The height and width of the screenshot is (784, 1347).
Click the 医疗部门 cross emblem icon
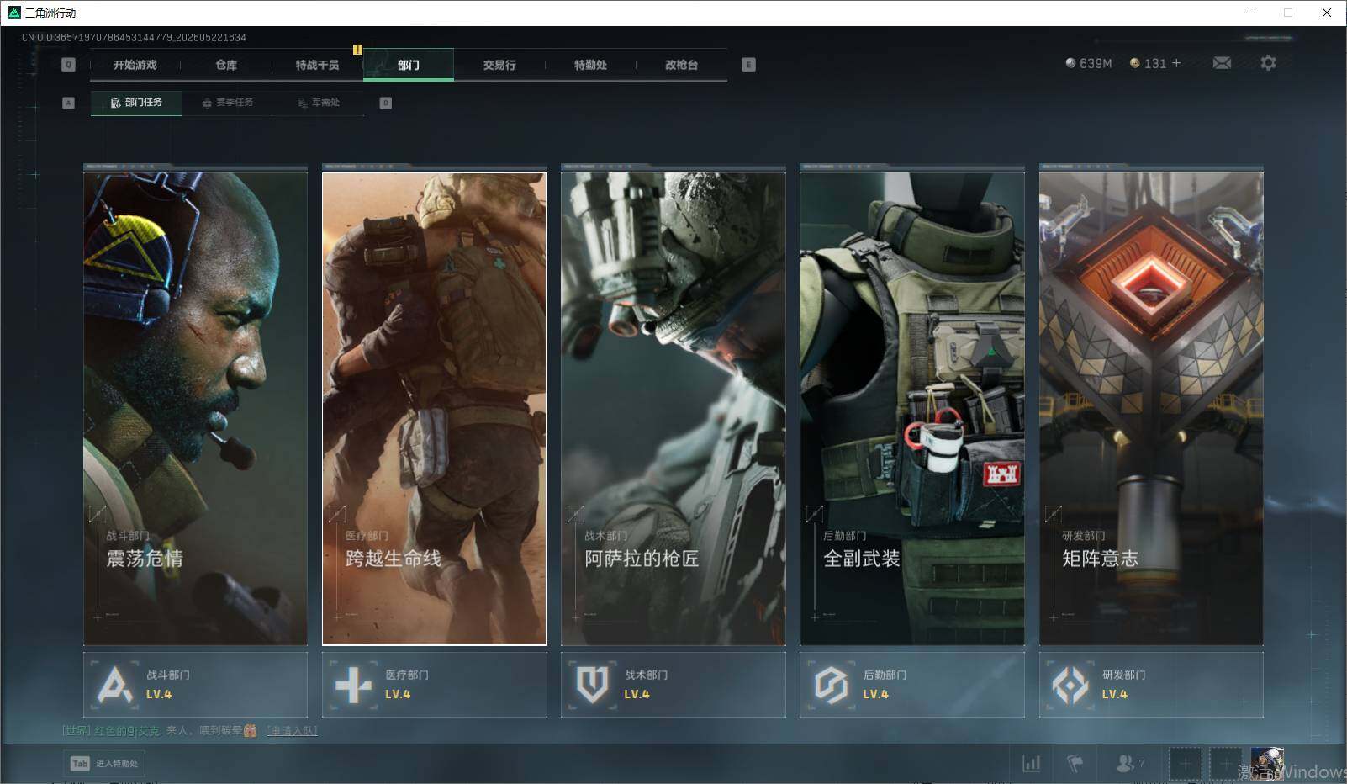click(x=353, y=685)
